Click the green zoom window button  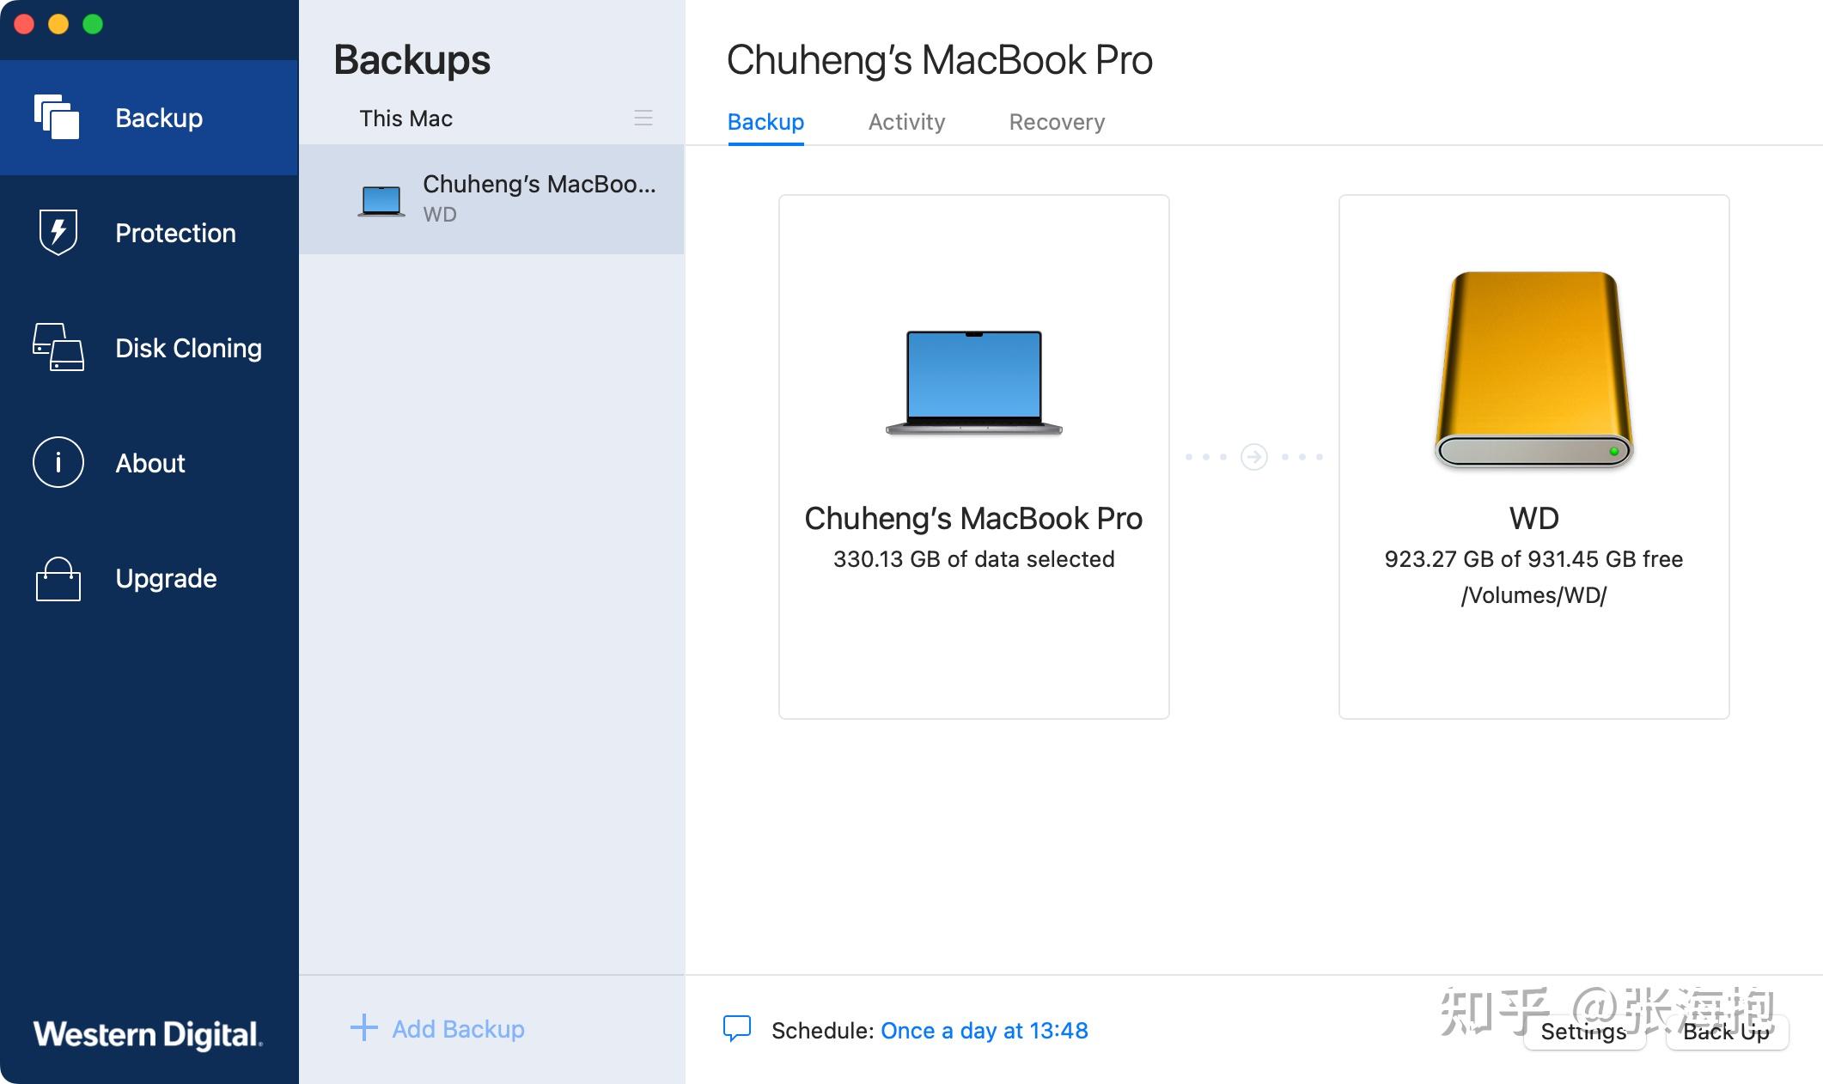pyautogui.click(x=93, y=24)
